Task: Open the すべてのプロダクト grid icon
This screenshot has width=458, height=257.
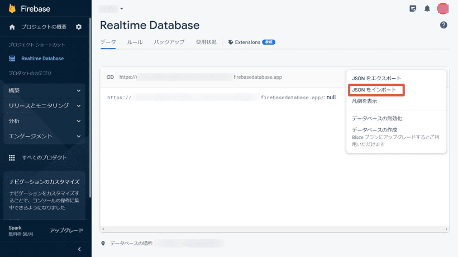Action: click(12, 158)
